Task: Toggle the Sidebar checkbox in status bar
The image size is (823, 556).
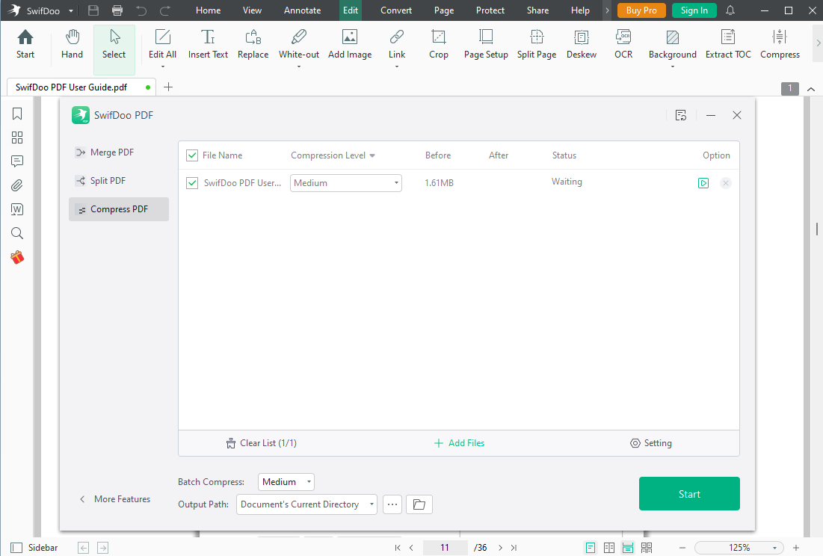Action: (16, 548)
